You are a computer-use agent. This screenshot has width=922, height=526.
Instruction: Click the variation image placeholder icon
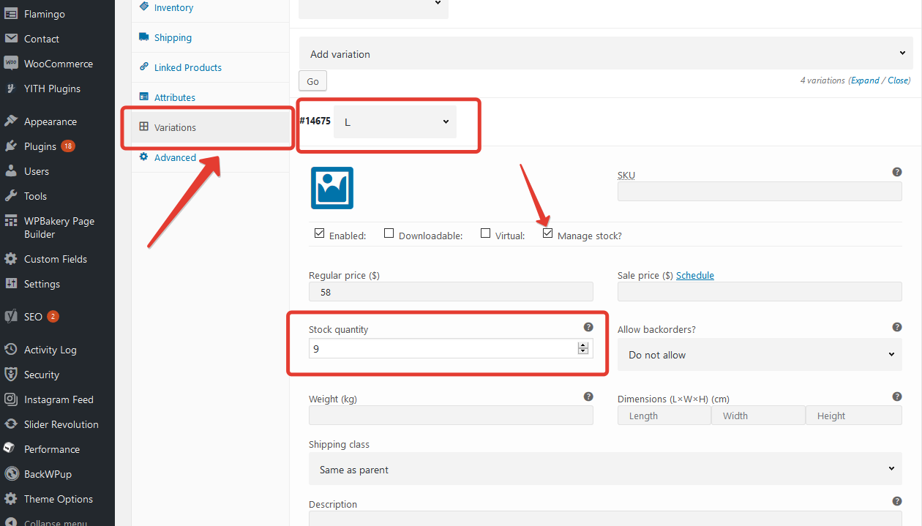[331, 188]
